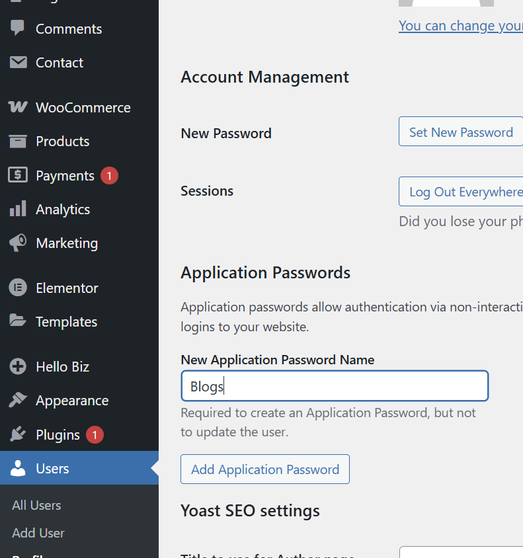Click the Elementor circle icon

(18, 288)
